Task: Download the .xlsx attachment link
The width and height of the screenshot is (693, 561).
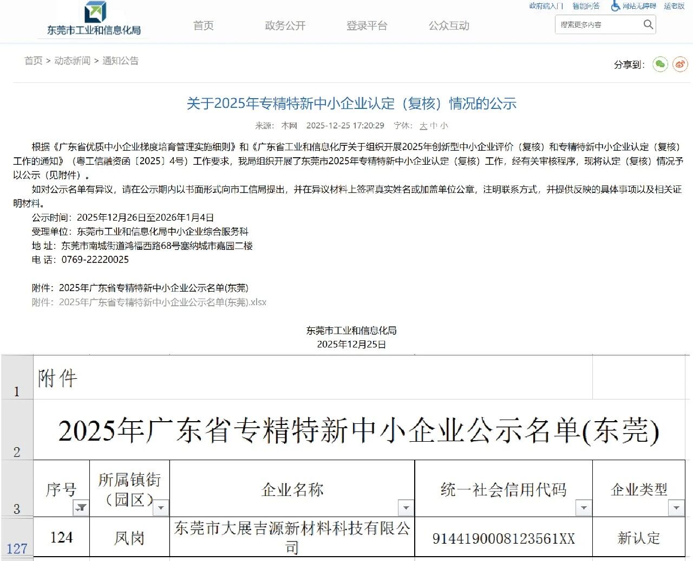Action: coord(149,302)
